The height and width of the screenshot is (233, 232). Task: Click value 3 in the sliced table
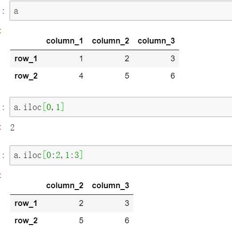[127, 203]
